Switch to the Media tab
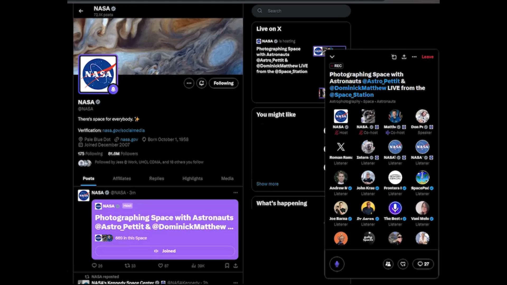 coord(227,178)
